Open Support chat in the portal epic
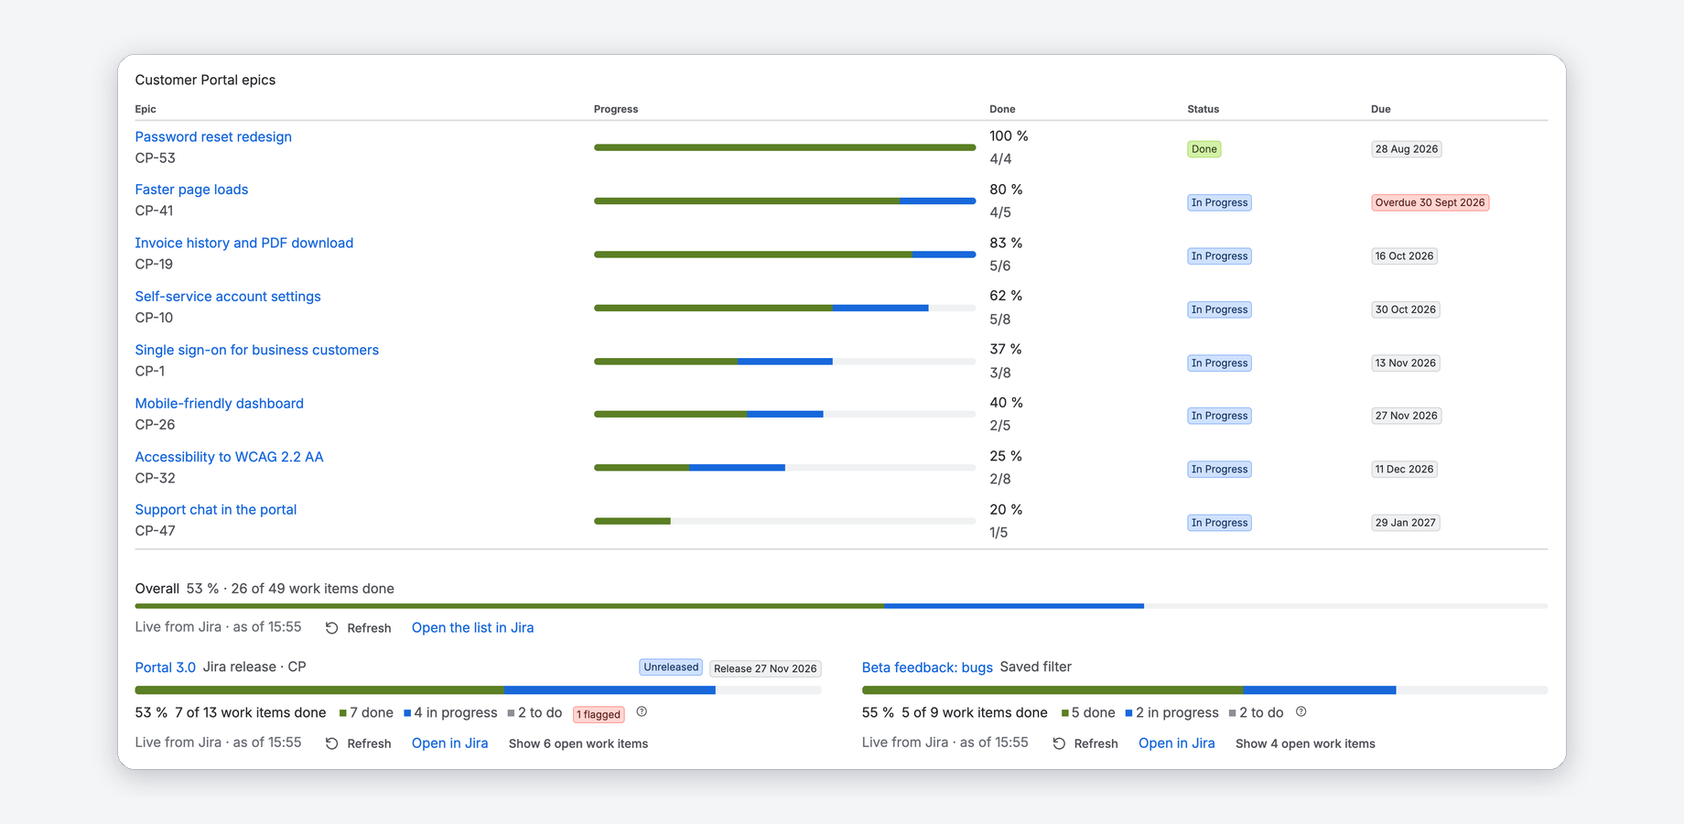Viewport: 1684px width, 824px height. coord(216,510)
